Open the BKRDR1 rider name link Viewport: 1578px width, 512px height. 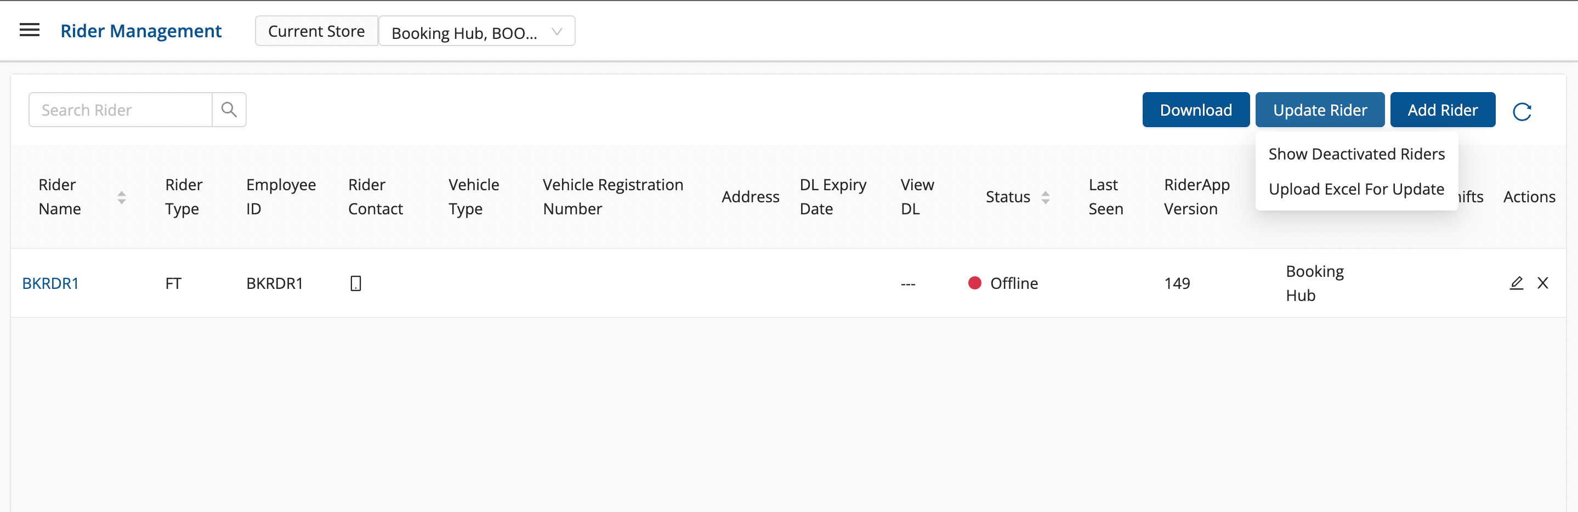point(50,283)
